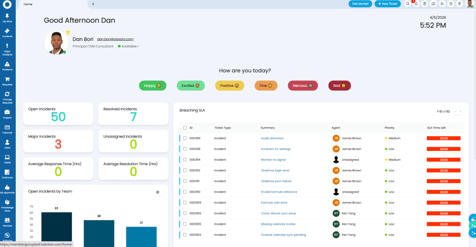Open the Knowledge Base sidebar icon
Image resolution: width=476 pixels, height=247 pixels.
[7, 205]
